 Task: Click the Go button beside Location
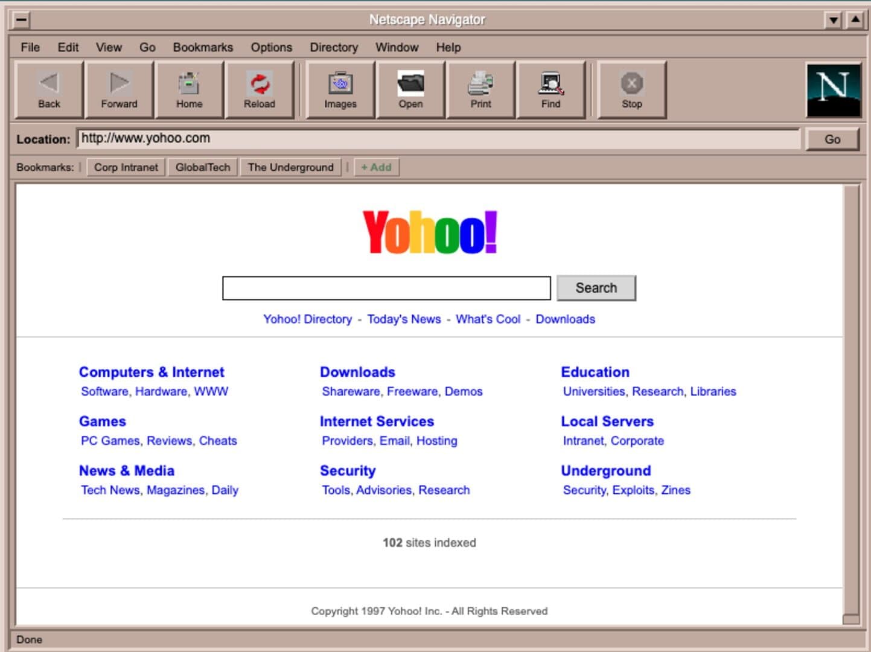[x=832, y=139]
